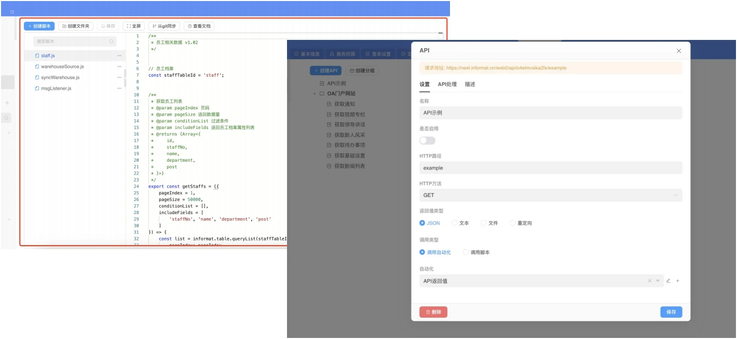Image resolution: width=737 pixels, height=339 pixels.
Task: Select 获取新闻列表 in the API tree
Action: (x=349, y=166)
